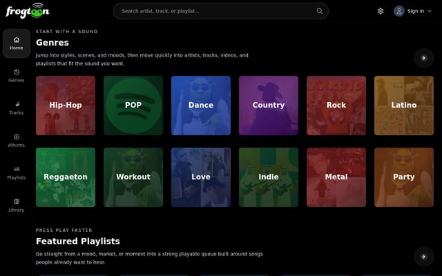This screenshot has width=442, height=276.
Task: Click the Featured Playlists heading
Action: click(x=78, y=241)
